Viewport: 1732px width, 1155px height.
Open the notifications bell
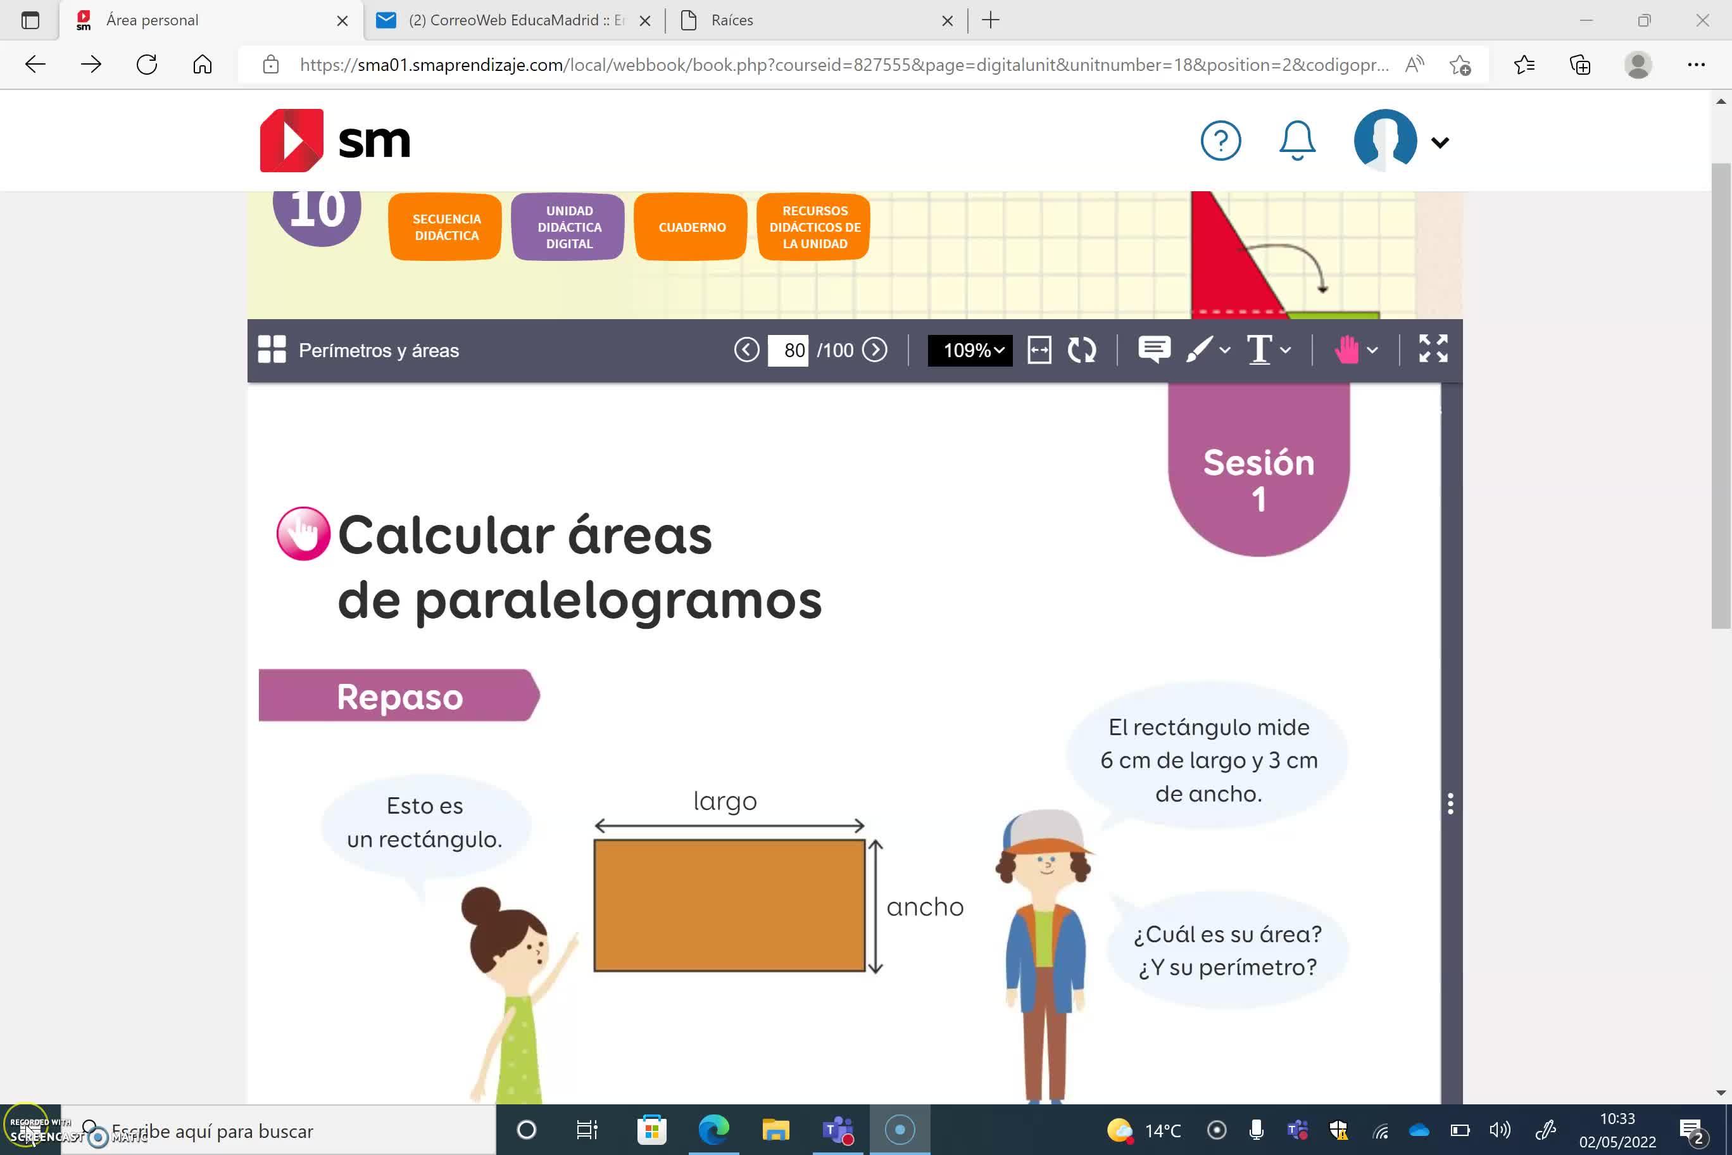click(x=1297, y=140)
